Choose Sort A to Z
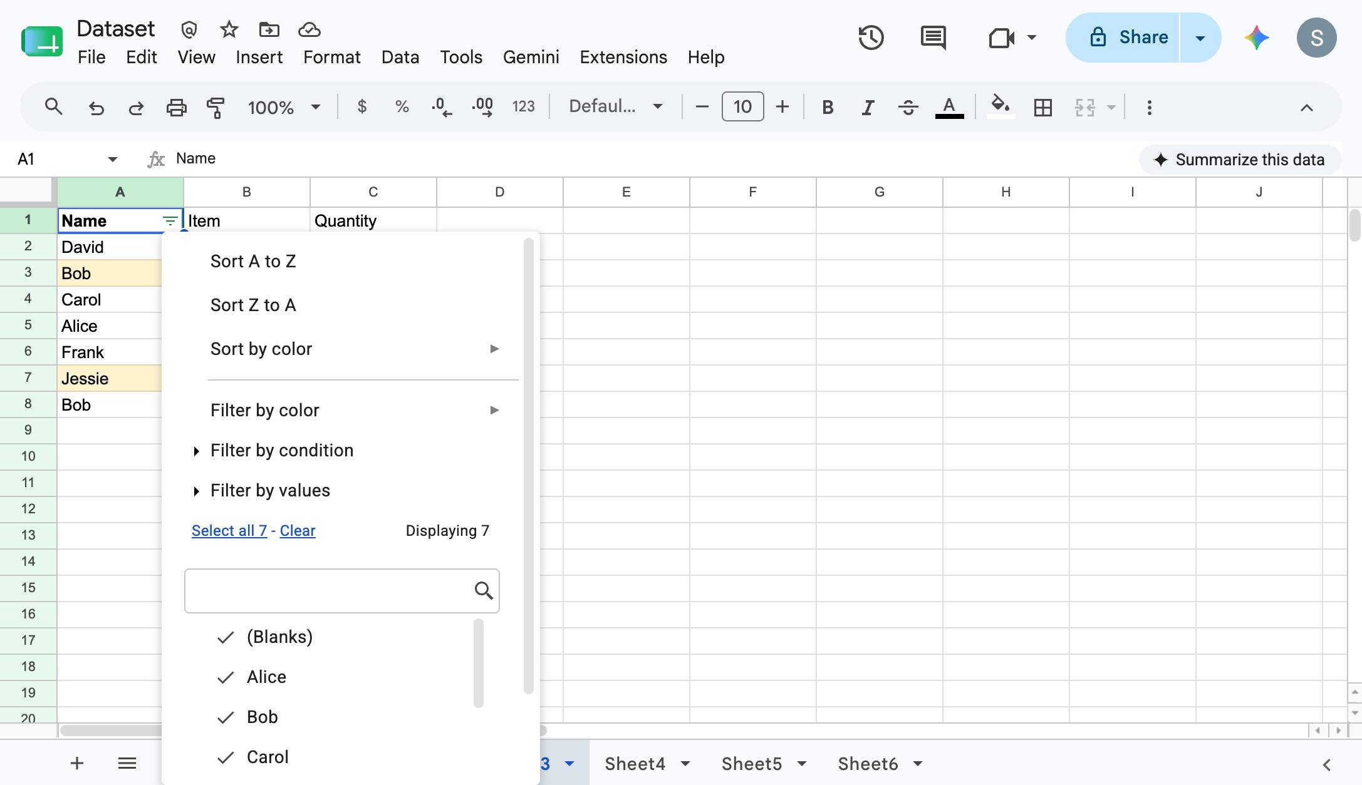1362x785 pixels. 253,261
